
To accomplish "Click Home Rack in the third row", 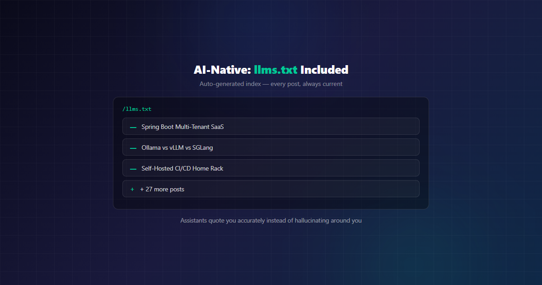I will click(208, 168).
